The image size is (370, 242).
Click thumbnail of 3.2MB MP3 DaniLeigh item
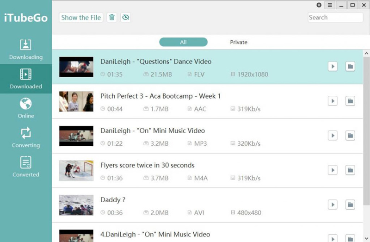(x=76, y=136)
